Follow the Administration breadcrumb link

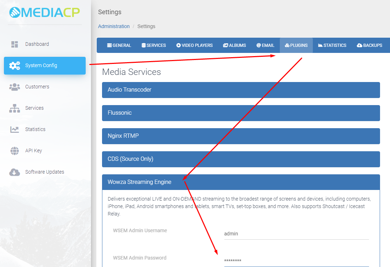click(114, 26)
